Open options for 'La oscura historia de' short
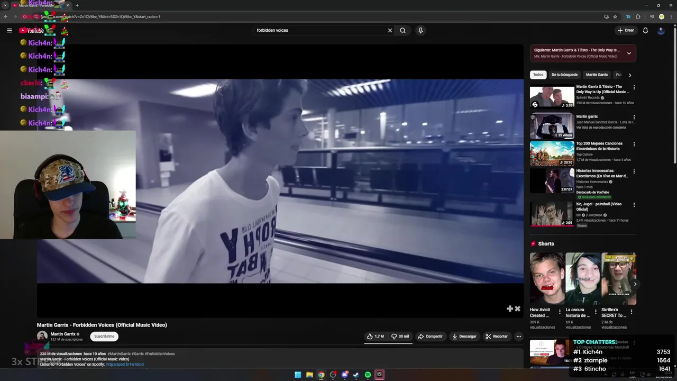This screenshot has height=381, width=677. [596, 312]
